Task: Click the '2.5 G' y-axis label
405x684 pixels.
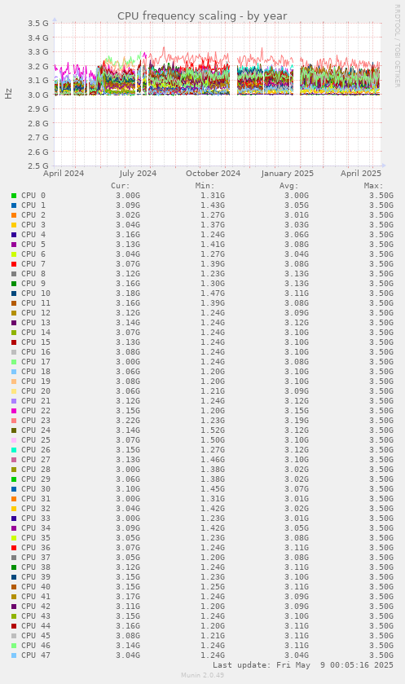Action: pyautogui.click(x=38, y=165)
